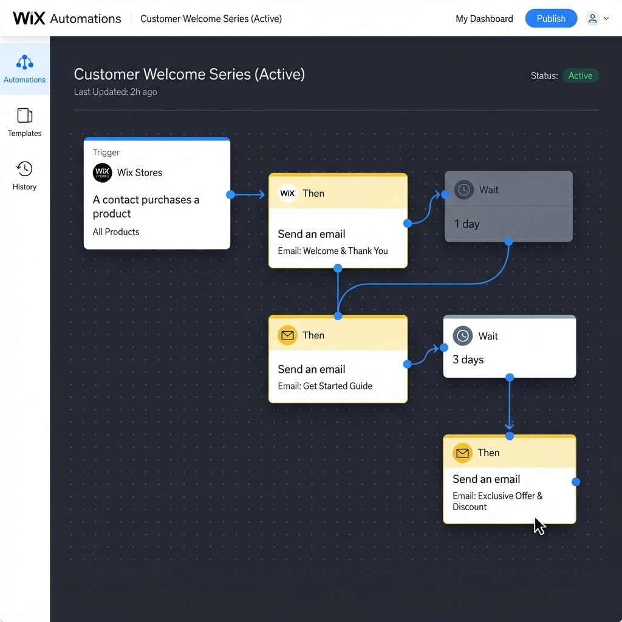
Task: Click 'Email: Welcome & Thank You' text
Action: 333,251
